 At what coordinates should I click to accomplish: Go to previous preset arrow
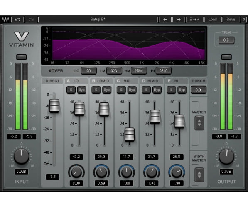(x=165, y=20)
